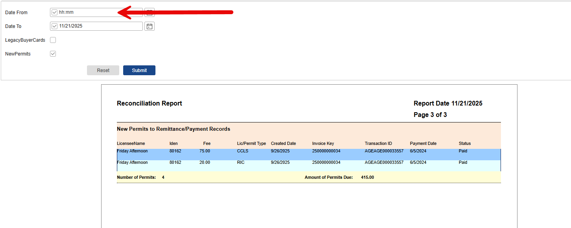This screenshot has height=228, width=571.
Task: Click the LicenseeName column header
Action: 131,144
